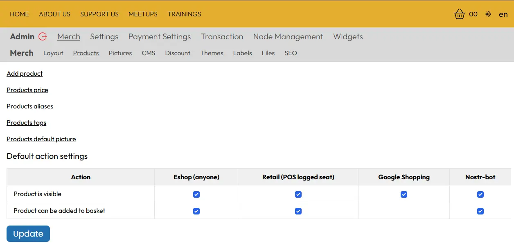Navigate to TRAININGS in the top bar

184,14
